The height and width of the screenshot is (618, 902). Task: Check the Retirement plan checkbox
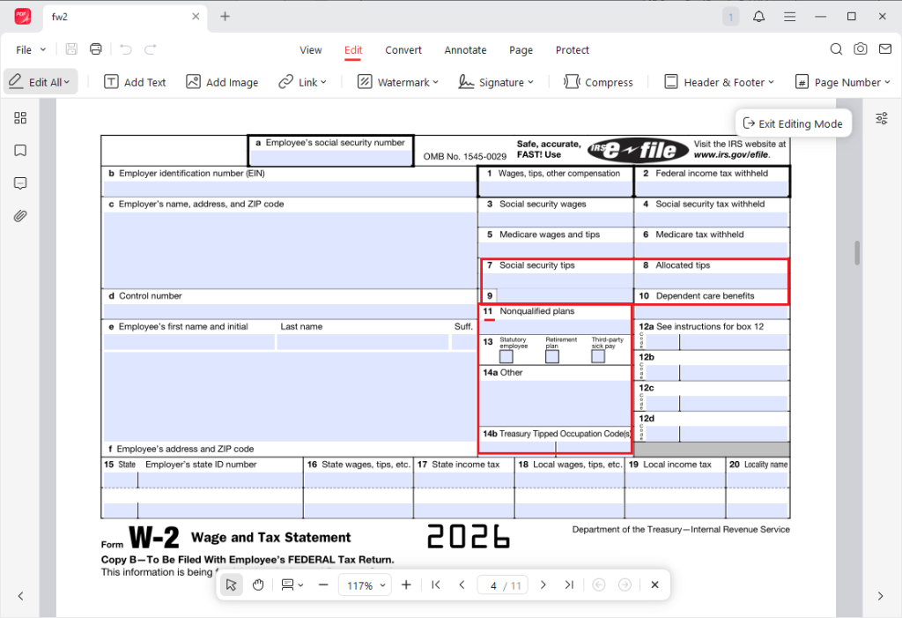point(552,356)
